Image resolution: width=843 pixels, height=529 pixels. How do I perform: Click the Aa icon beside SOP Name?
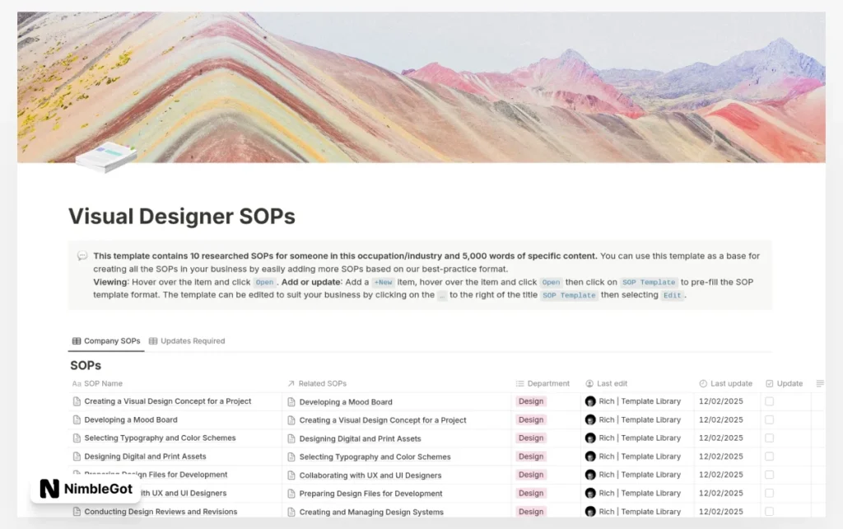click(x=77, y=383)
